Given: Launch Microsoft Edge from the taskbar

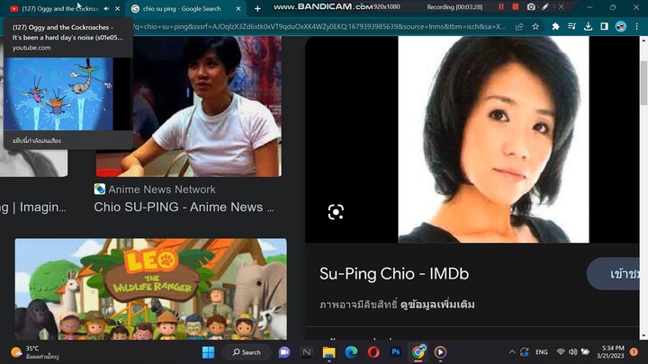Looking at the screenshot, I should click(x=351, y=352).
